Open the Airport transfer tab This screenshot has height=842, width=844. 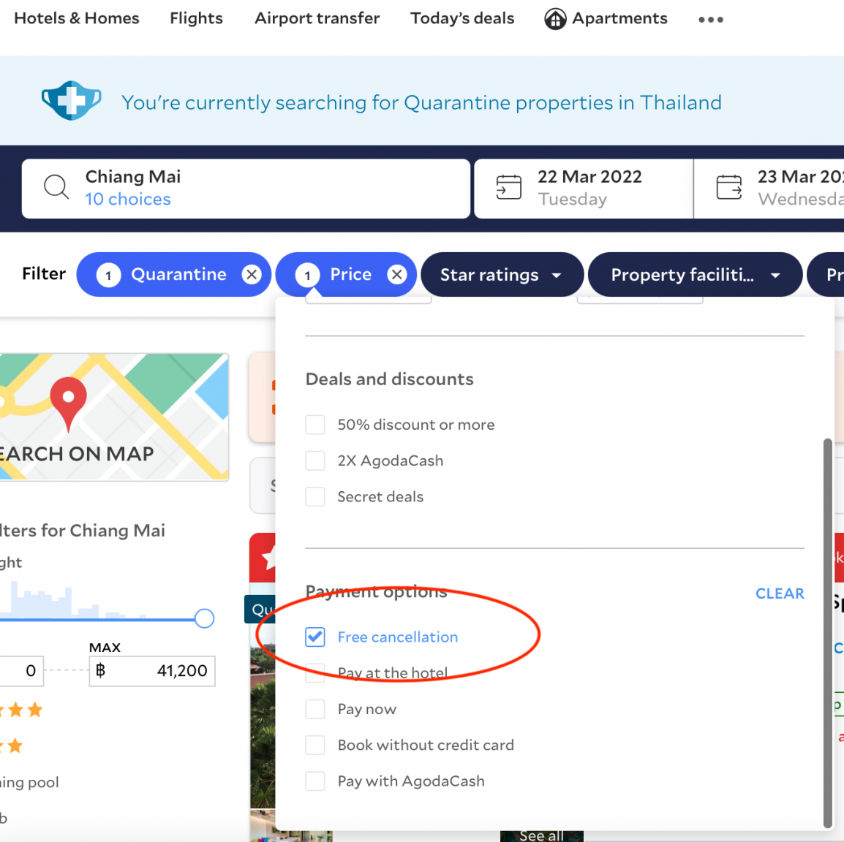pos(317,18)
